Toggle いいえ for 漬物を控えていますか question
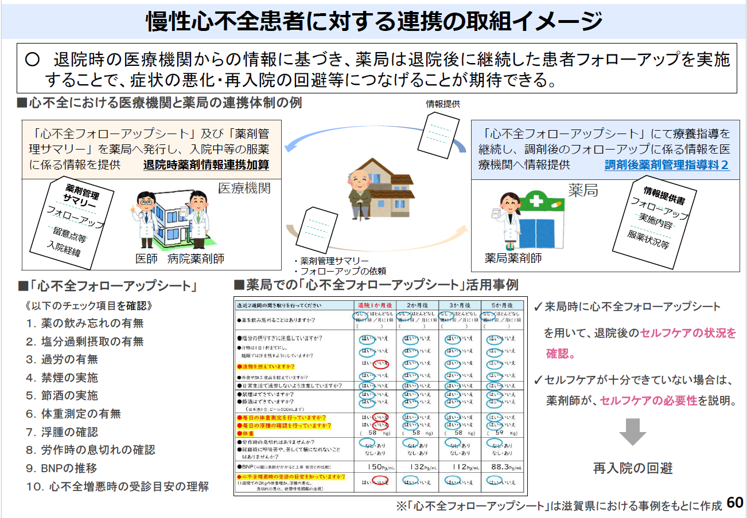 [382, 364]
